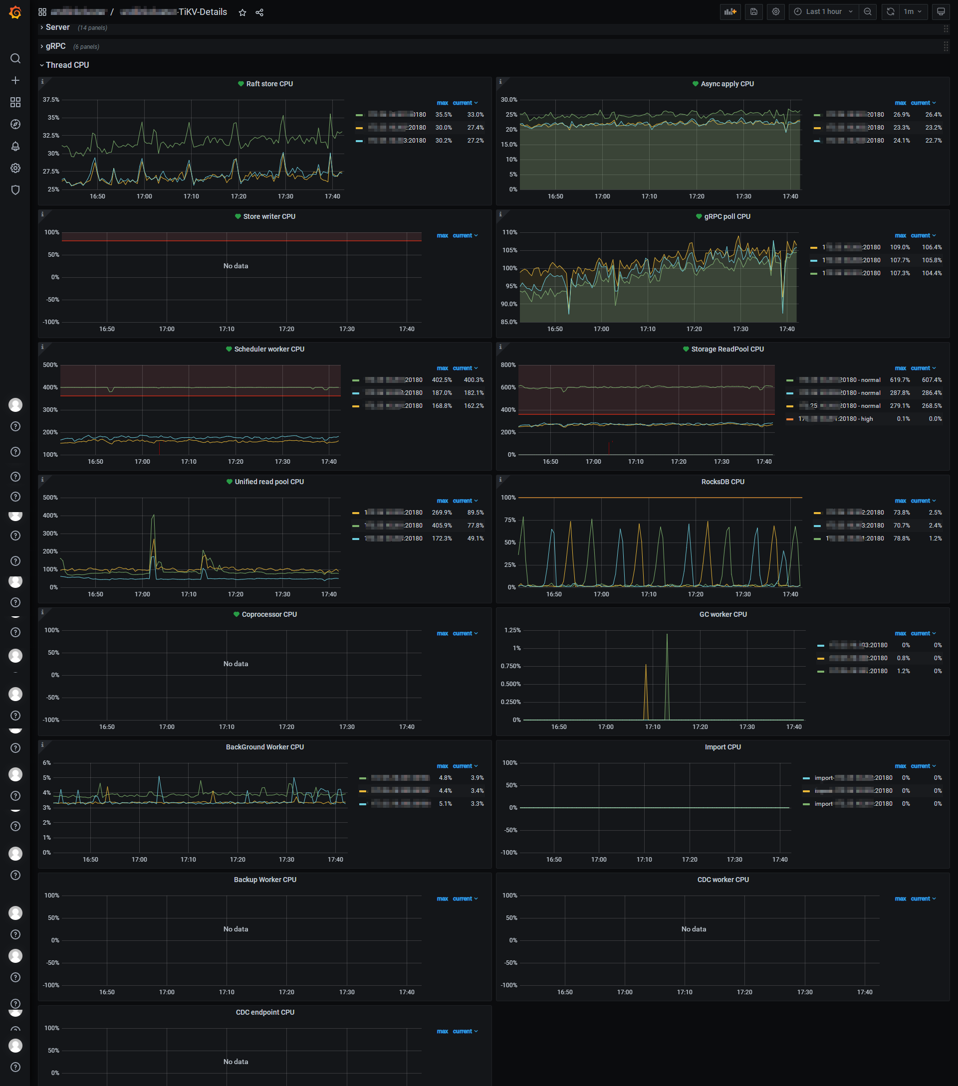
Task: Open the Last 1 hour time picker
Action: tap(823, 11)
